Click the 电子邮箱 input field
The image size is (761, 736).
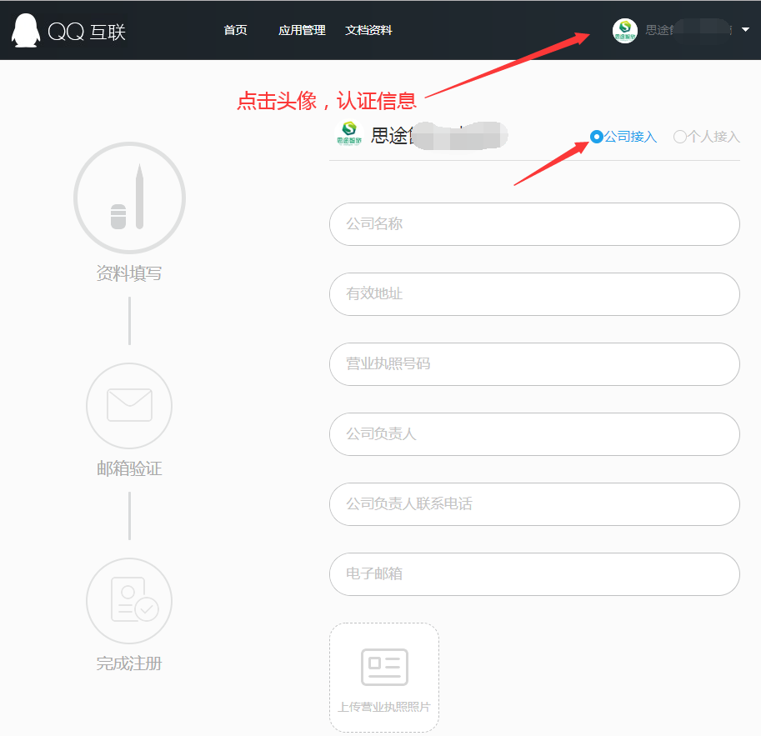pyautogui.click(x=534, y=574)
